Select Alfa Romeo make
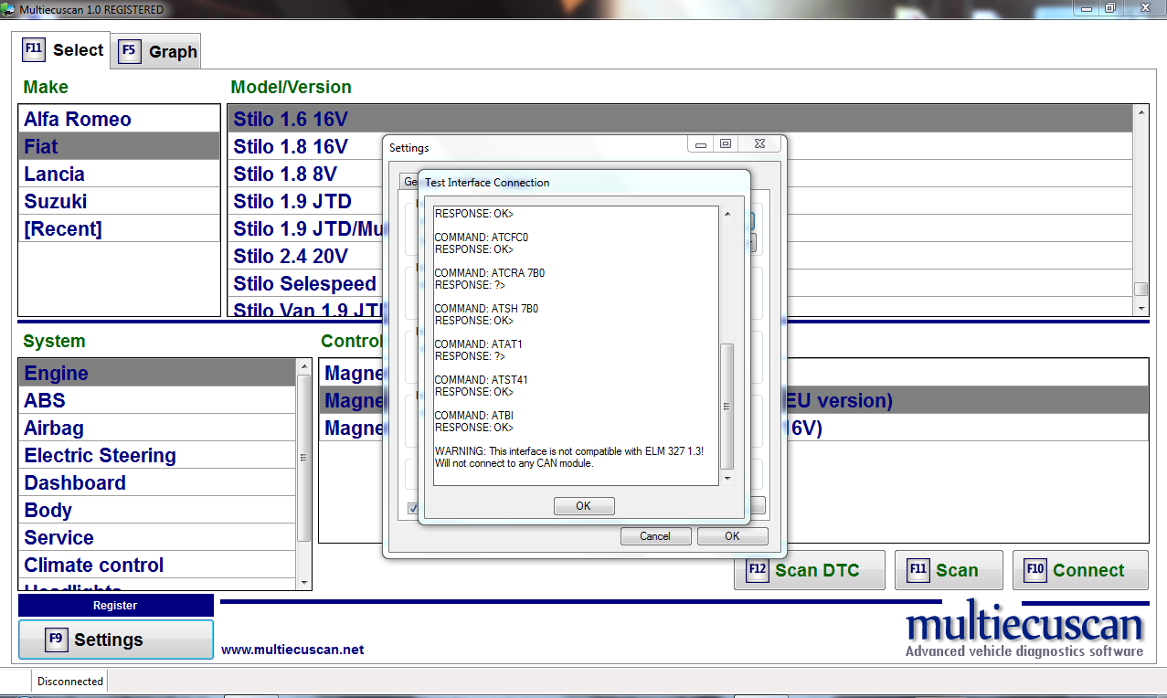Viewport: 1167px width, 698px height. coord(120,119)
